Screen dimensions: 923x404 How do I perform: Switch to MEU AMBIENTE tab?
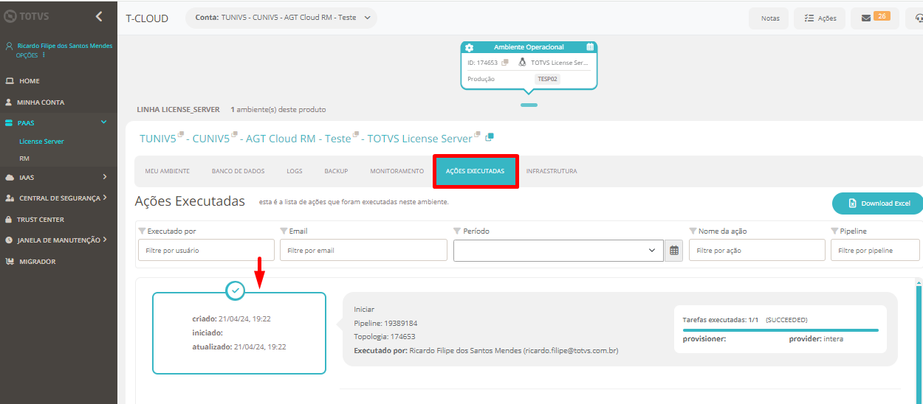[x=167, y=171]
